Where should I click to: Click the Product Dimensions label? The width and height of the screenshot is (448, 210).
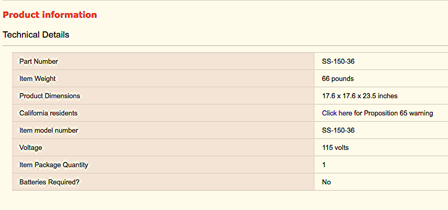click(x=50, y=96)
